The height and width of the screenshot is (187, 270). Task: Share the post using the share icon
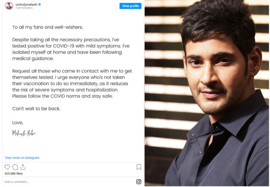point(23,167)
